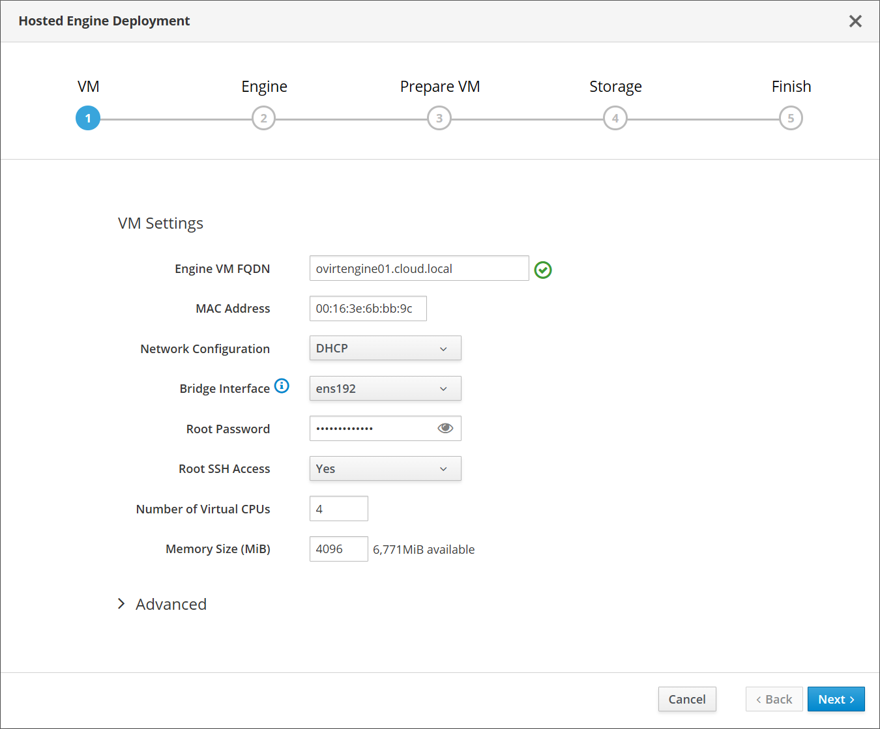The image size is (880, 729).
Task: Click the Memory Size input field
Action: coord(338,549)
